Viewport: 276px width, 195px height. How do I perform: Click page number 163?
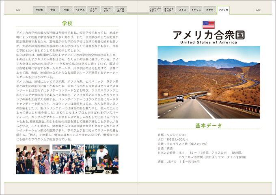[x=18, y=10]
